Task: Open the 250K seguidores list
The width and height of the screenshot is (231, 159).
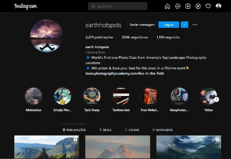Action: (x=135, y=37)
